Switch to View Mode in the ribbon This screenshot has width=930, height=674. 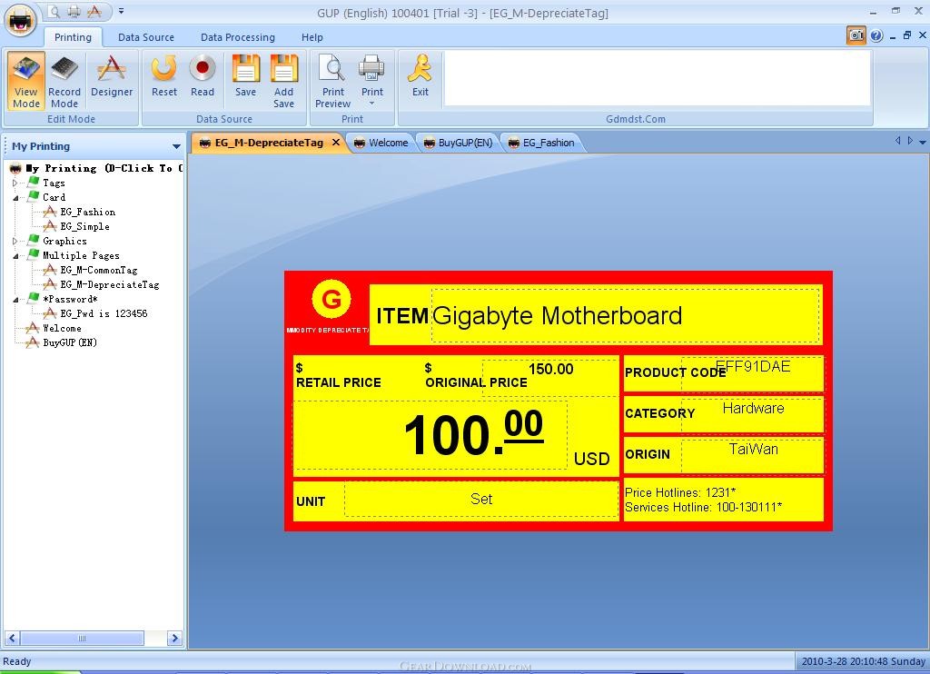pos(26,81)
